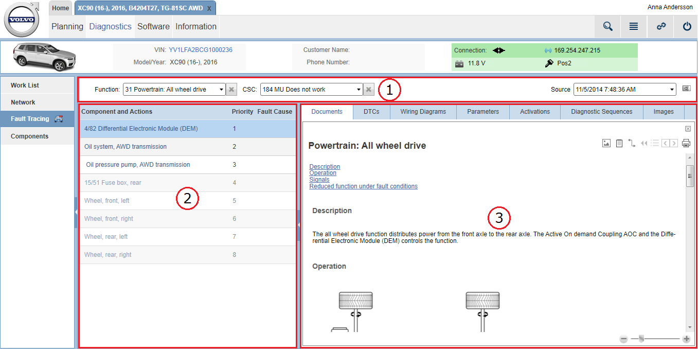Click the battery voltage icon
This screenshot has width=698, height=349.
tap(459, 64)
